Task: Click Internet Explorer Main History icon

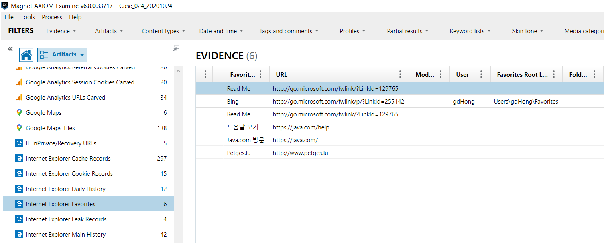Action: (x=19, y=235)
